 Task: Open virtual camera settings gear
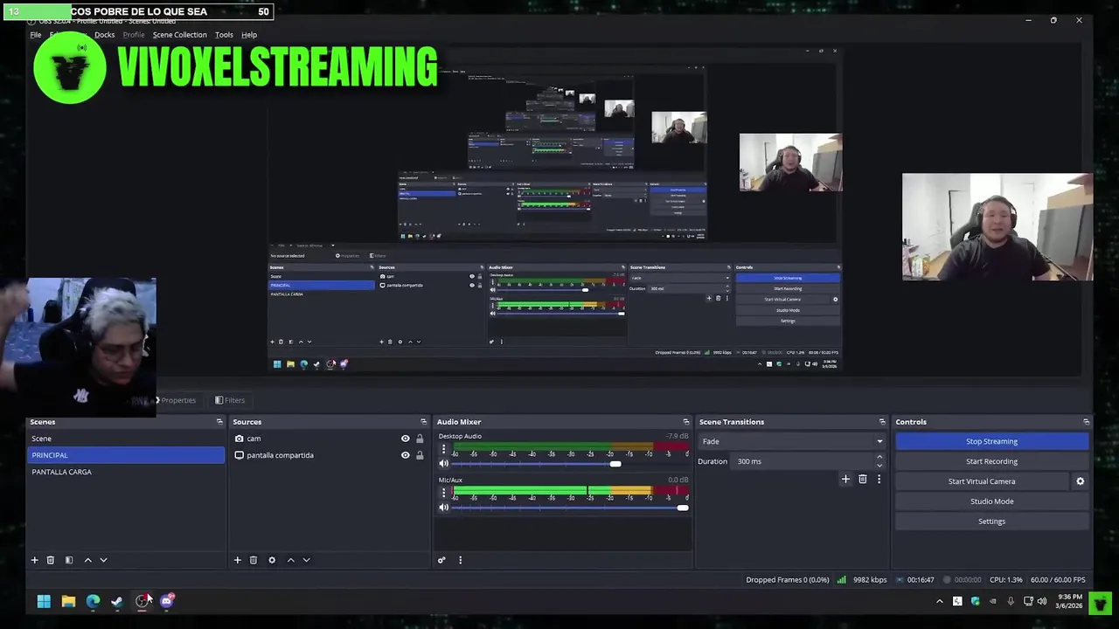click(x=1080, y=481)
